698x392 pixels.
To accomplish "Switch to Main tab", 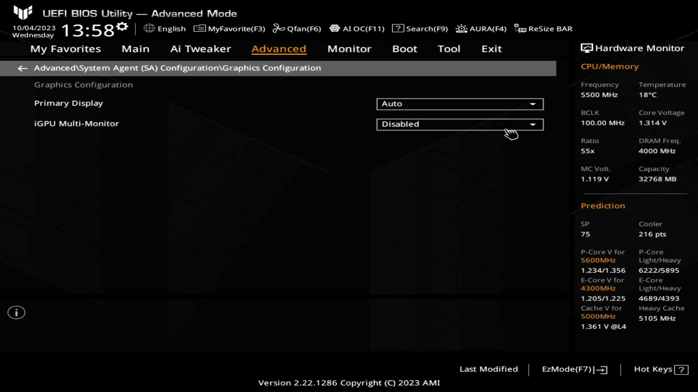I will click(x=136, y=49).
